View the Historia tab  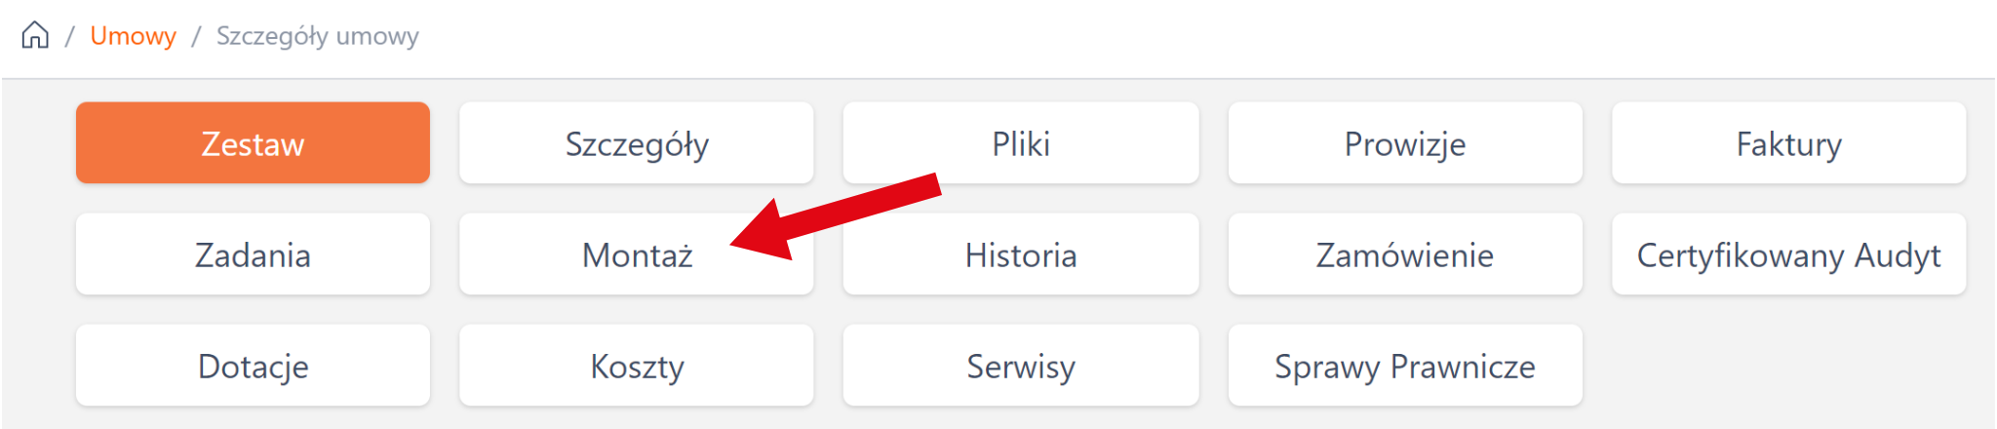[1020, 254]
